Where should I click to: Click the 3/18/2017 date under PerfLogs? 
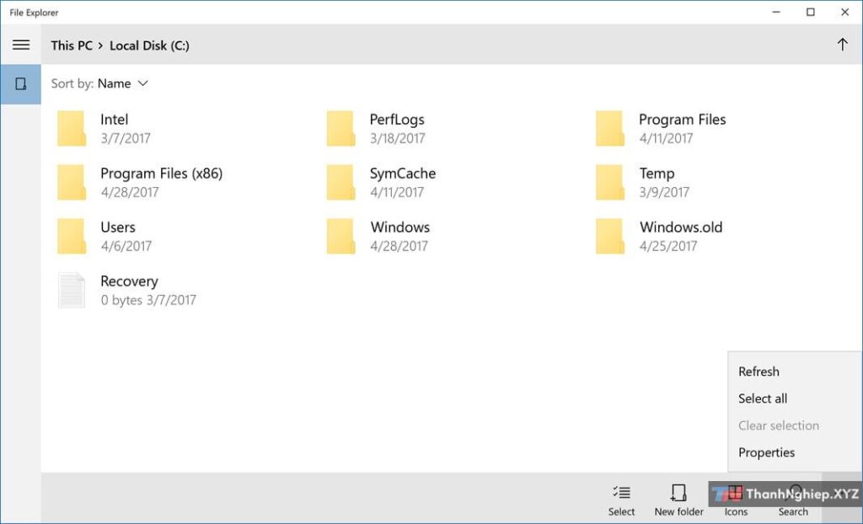[398, 138]
